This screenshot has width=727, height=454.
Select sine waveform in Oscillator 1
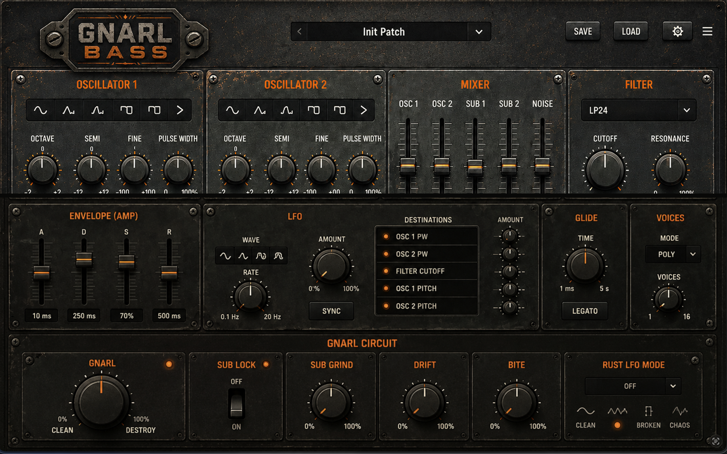(x=40, y=110)
